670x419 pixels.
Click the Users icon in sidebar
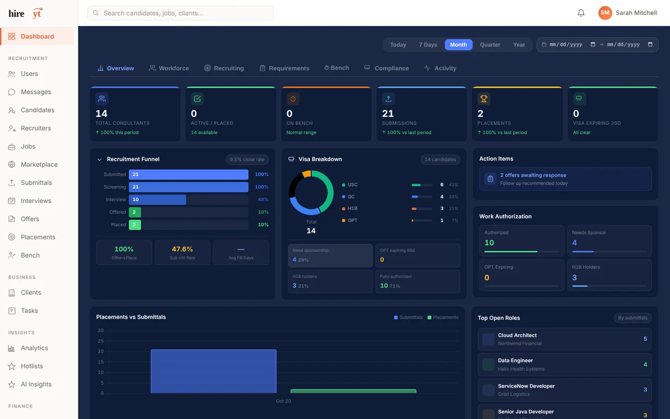tap(12, 74)
